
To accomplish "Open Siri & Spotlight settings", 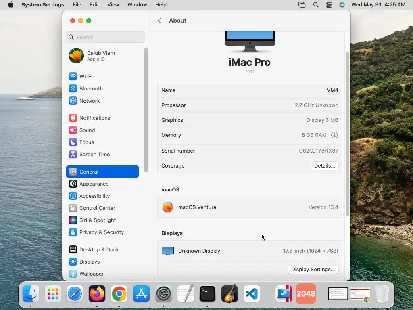I will (x=102, y=220).
